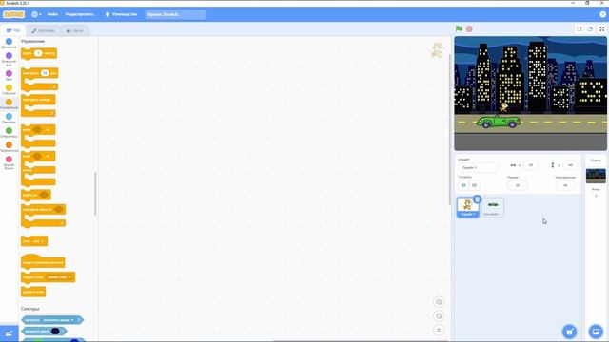Zoom out the code workspace
This screenshot has width=609, height=342.
point(439,316)
